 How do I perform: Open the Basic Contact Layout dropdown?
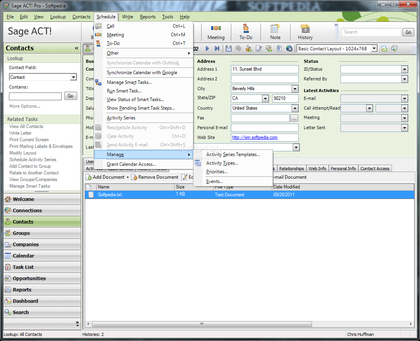click(374, 48)
